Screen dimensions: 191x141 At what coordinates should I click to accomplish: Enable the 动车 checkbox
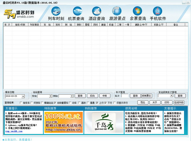(70, 103)
